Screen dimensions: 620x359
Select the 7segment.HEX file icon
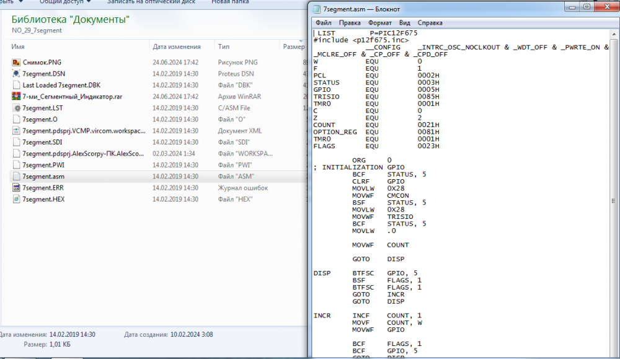click(x=16, y=199)
